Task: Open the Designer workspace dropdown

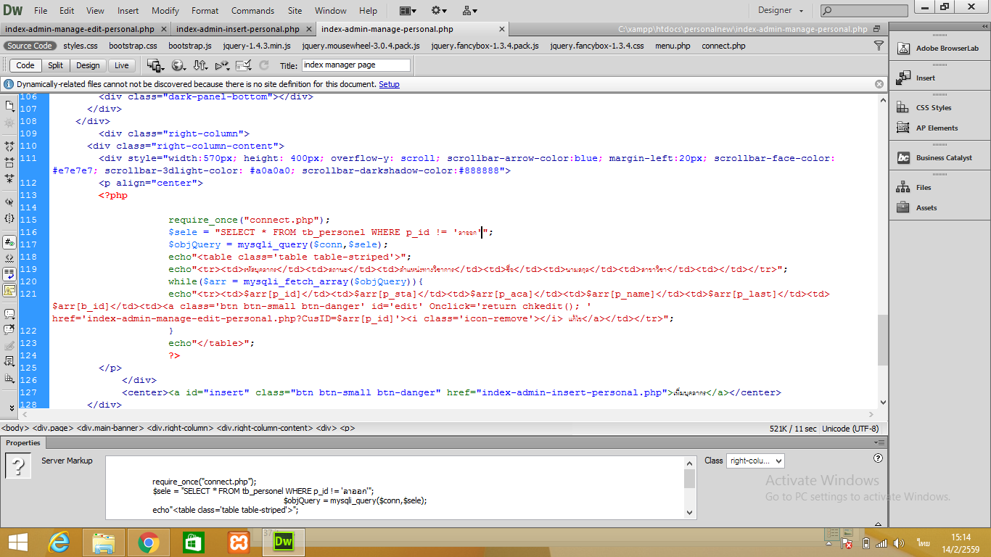Action: 780,11
